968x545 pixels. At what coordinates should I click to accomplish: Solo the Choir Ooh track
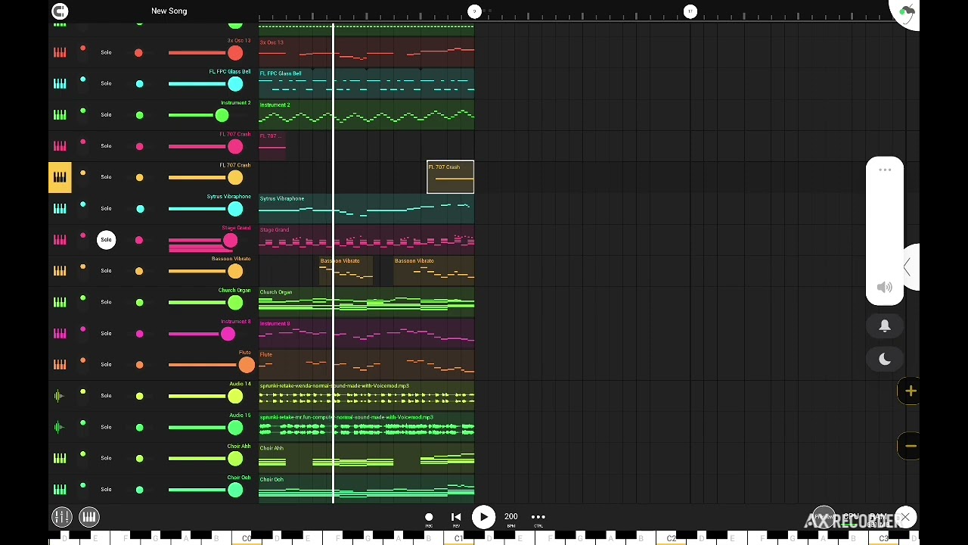click(106, 489)
